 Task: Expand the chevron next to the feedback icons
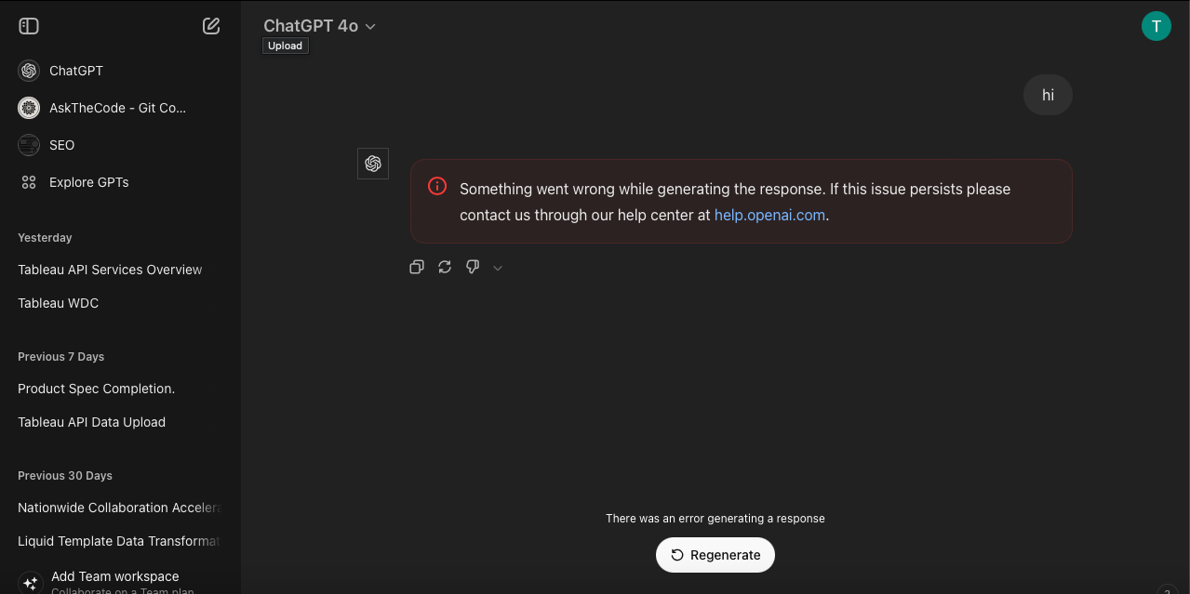498,268
